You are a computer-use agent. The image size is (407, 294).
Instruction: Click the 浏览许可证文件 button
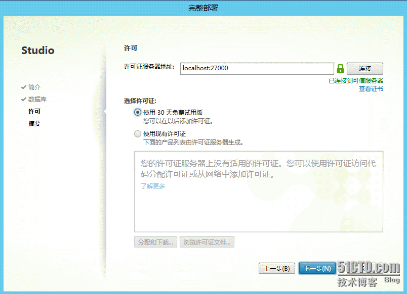pos(207,242)
